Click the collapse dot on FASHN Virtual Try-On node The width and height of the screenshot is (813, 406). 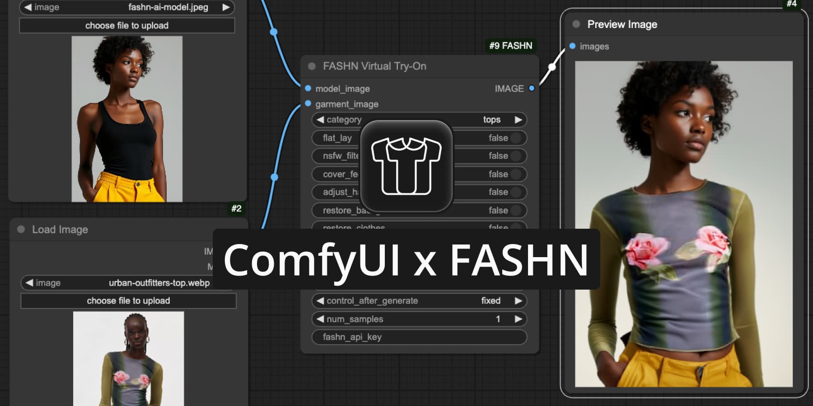312,66
